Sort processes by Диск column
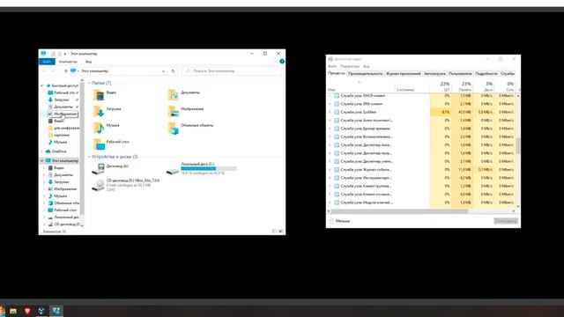The image size is (564, 317). pyautogui.click(x=484, y=86)
